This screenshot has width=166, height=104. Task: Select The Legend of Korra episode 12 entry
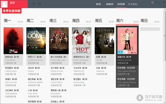(127, 71)
